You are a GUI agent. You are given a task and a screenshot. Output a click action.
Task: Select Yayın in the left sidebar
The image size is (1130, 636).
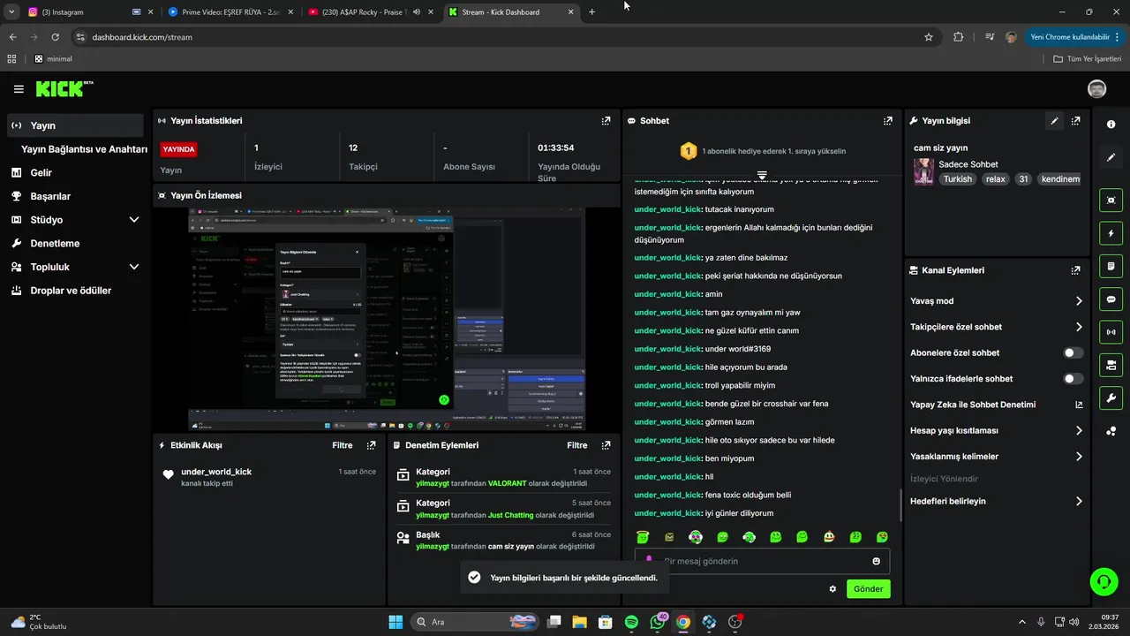tap(75, 125)
